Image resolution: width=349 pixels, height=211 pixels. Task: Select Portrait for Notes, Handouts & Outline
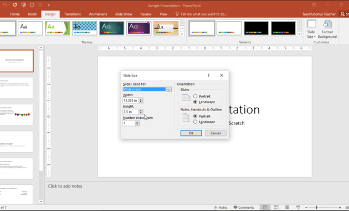pyautogui.click(x=195, y=116)
